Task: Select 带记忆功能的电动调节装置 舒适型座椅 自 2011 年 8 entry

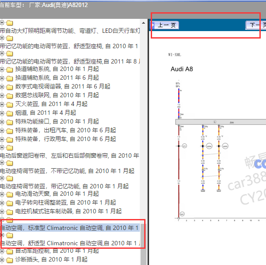Action: click(x=70, y=61)
